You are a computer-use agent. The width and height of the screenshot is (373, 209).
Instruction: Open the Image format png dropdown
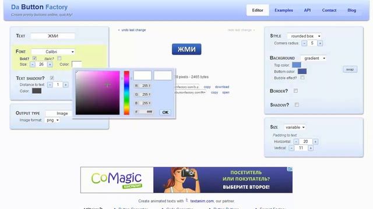pyautogui.click(x=52, y=120)
